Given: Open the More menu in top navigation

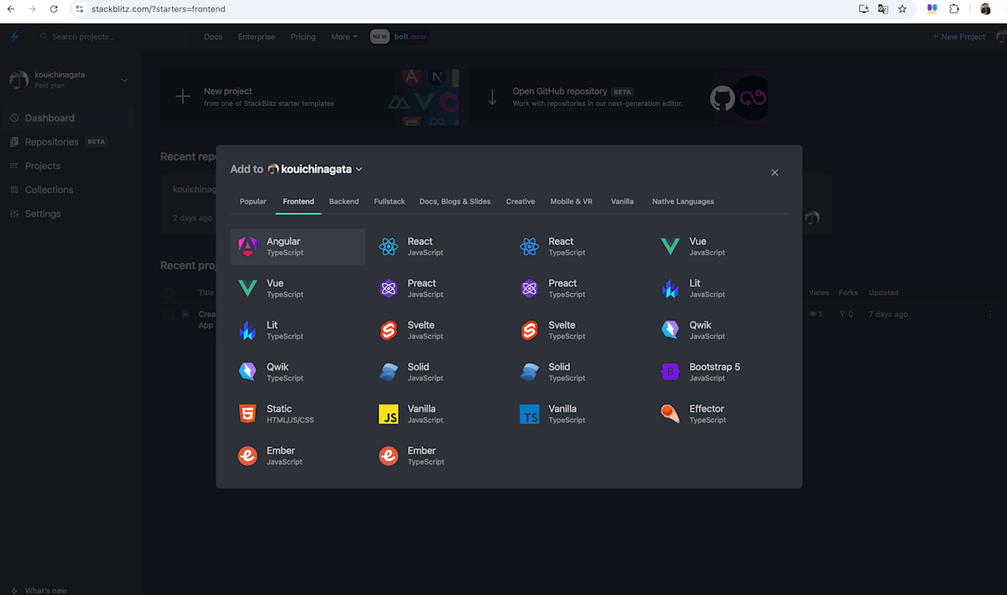Looking at the screenshot, I should tap(344, 37).
